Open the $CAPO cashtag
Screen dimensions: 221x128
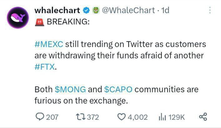coord(118,89)
